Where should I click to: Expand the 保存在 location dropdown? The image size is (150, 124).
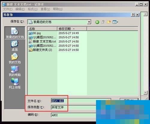89,22
